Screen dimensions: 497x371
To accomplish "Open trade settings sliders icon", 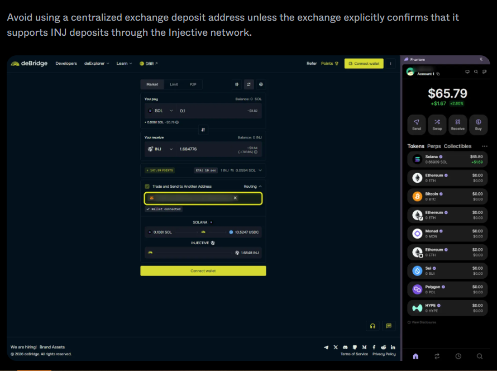I will pos(237,84).
